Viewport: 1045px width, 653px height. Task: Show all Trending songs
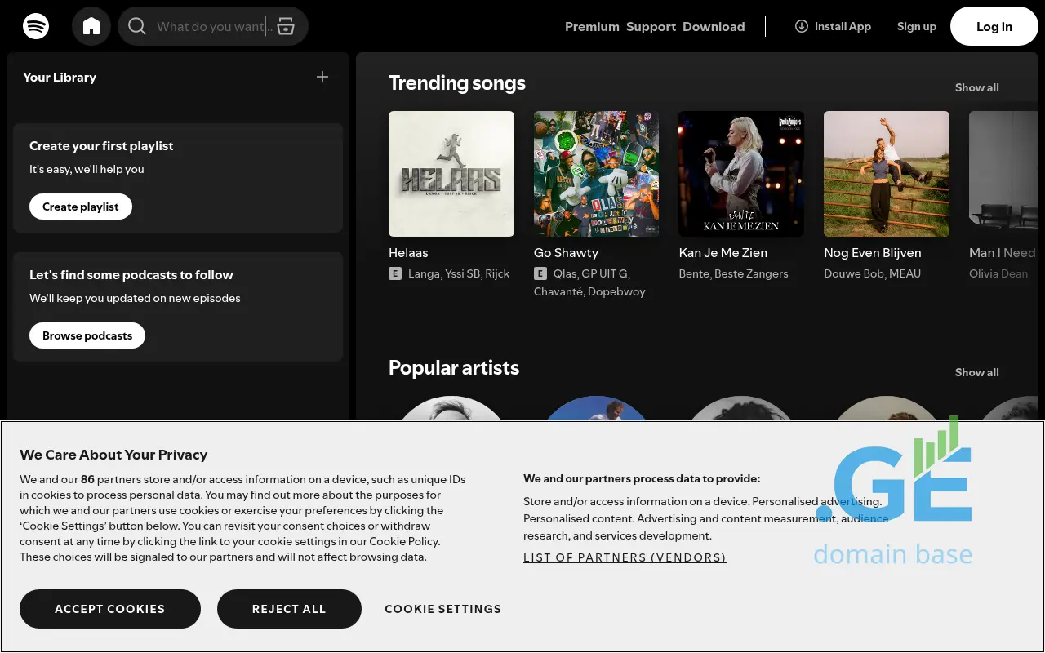tap(976, 87)
